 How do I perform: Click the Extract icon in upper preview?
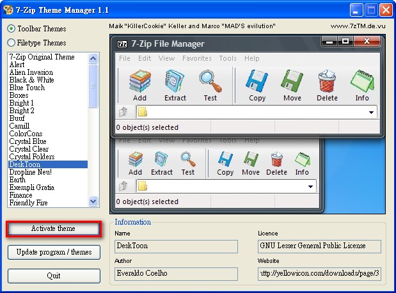point(175,81)
